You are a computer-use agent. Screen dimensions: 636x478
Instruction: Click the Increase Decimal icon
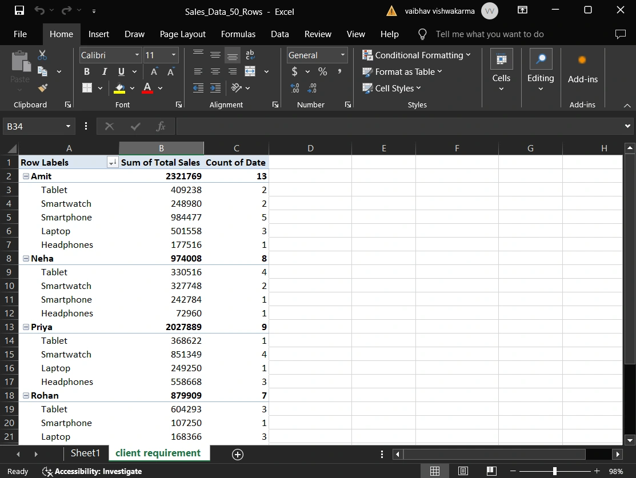[x=295, y=88]
